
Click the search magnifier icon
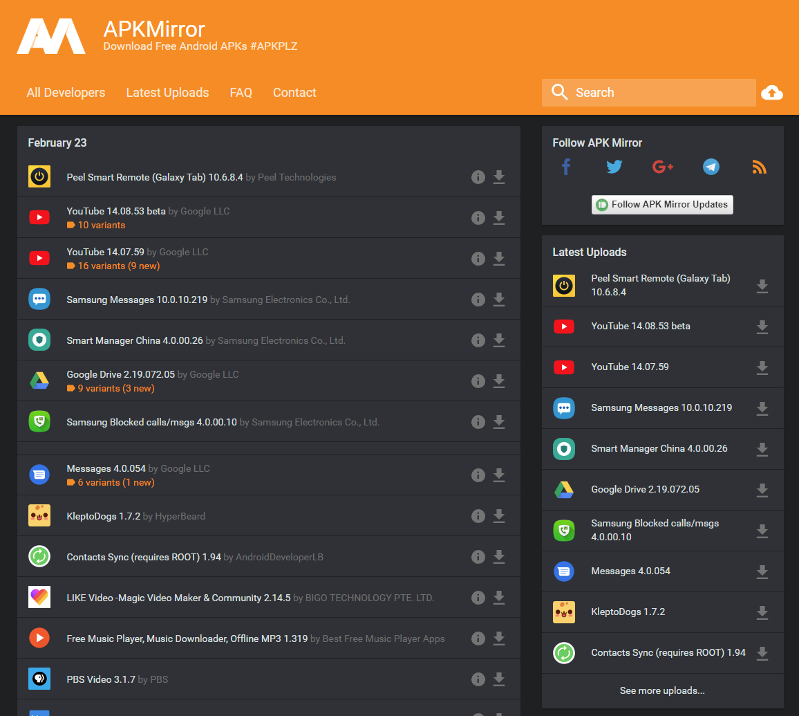(x=559, y=92)
